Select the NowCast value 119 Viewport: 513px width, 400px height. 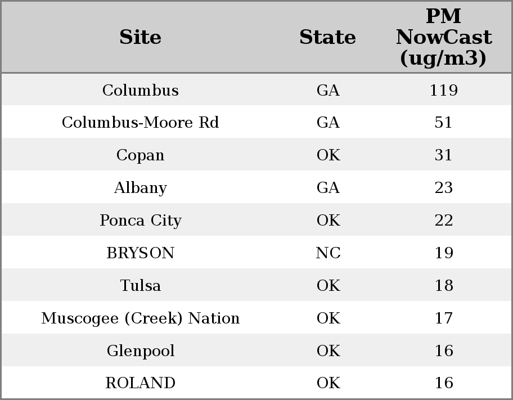[x=443, y=90]
